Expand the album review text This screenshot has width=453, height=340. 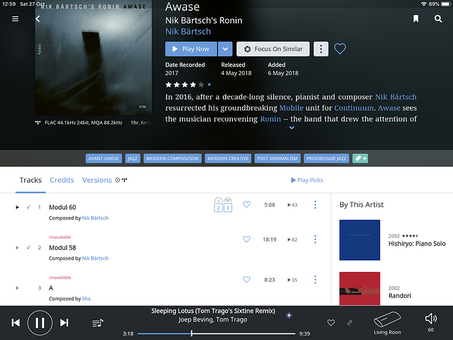(x=292, y=127)
